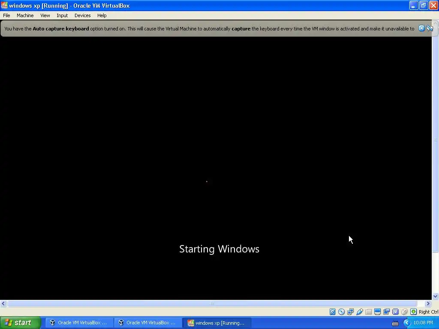
Task: Open the virtual display status icon
Action: coord(377,312)
